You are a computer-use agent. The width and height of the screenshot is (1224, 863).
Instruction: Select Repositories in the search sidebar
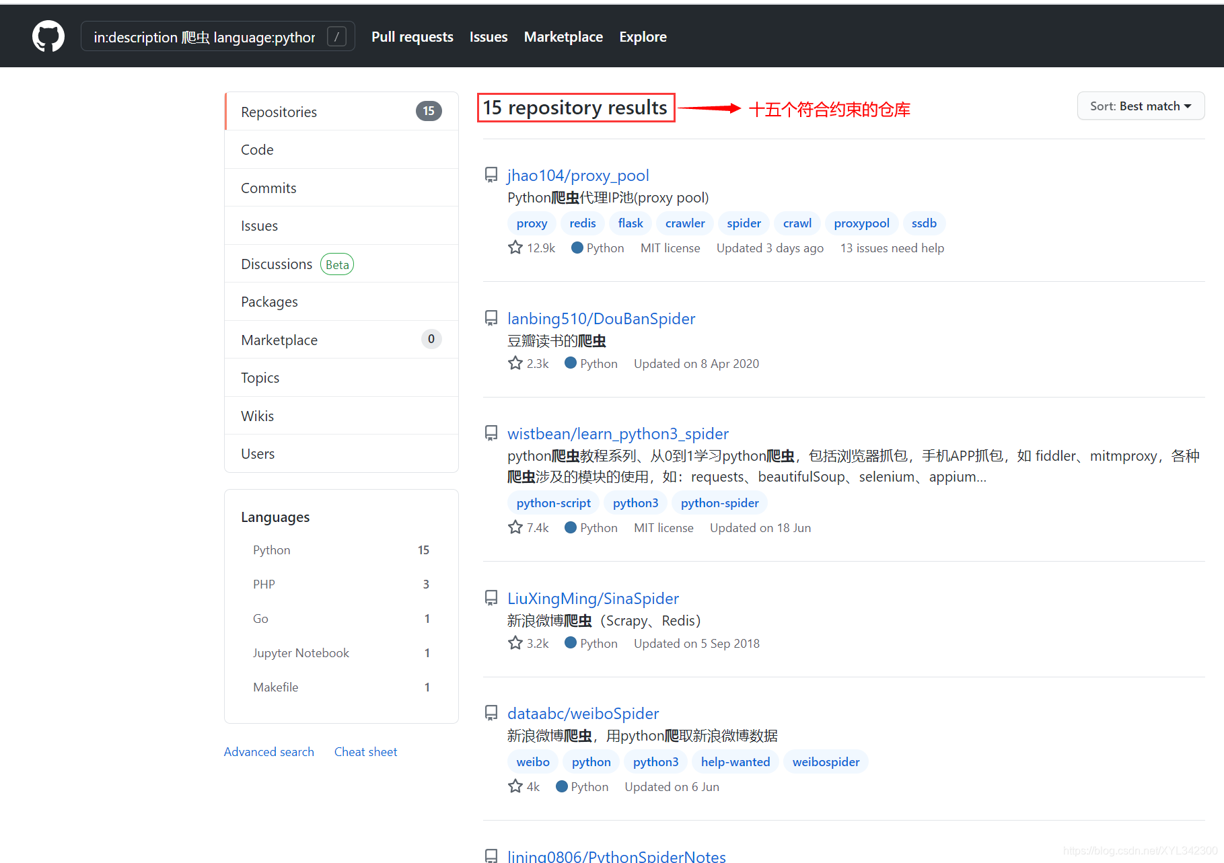(342, 112)
